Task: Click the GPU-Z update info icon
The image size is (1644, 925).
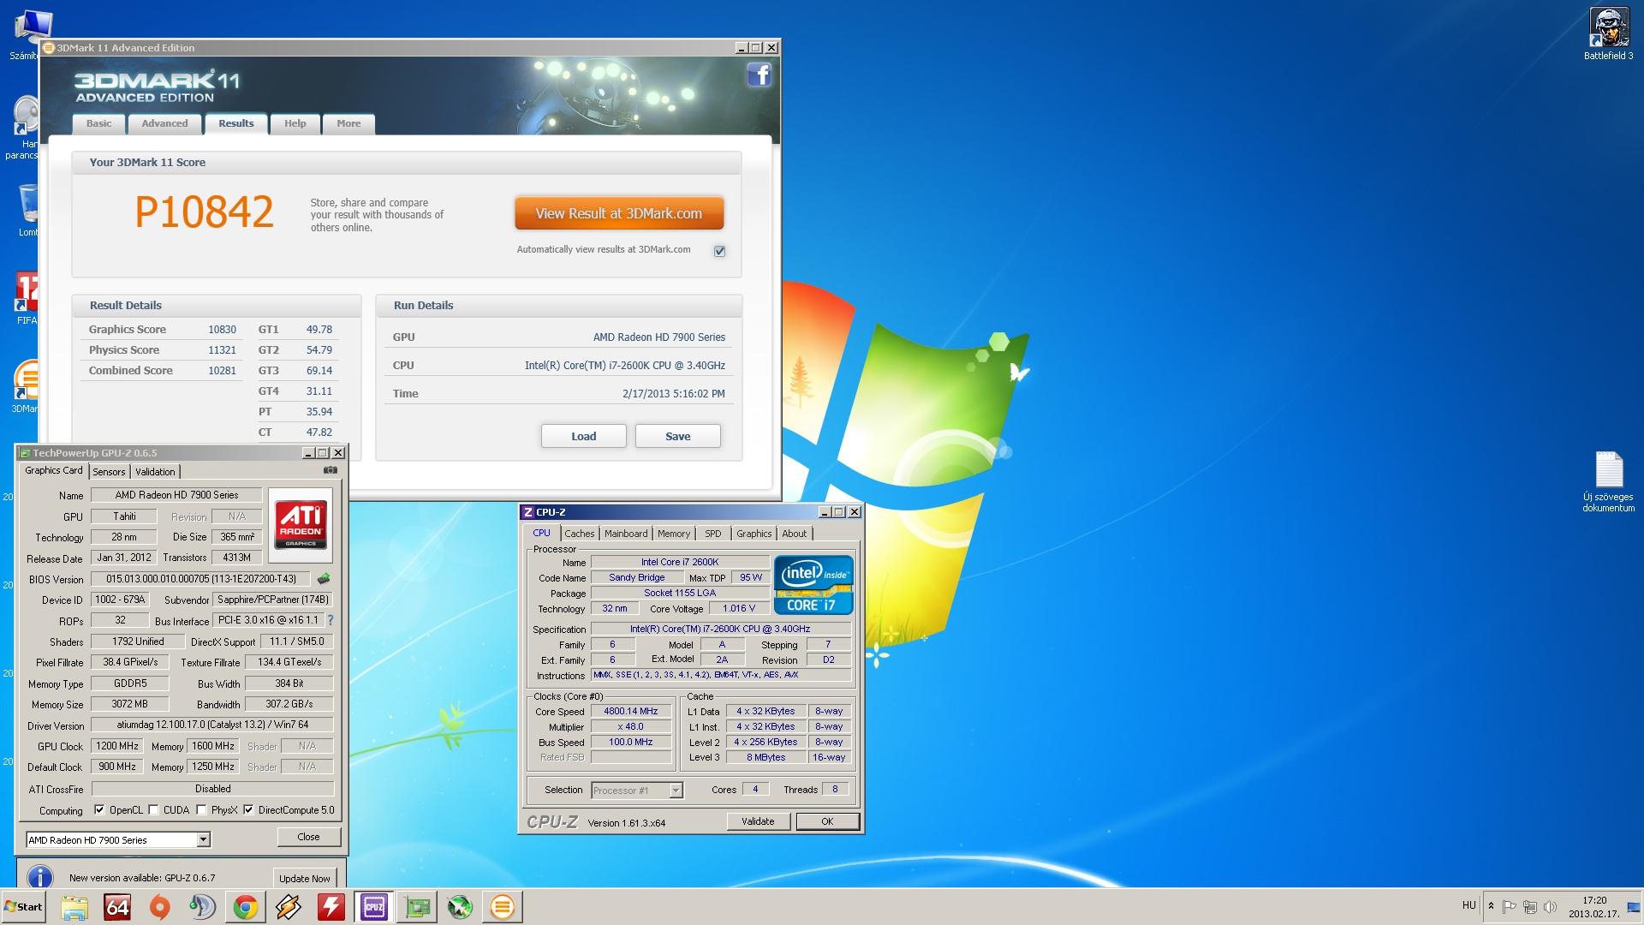Action: 40,877
